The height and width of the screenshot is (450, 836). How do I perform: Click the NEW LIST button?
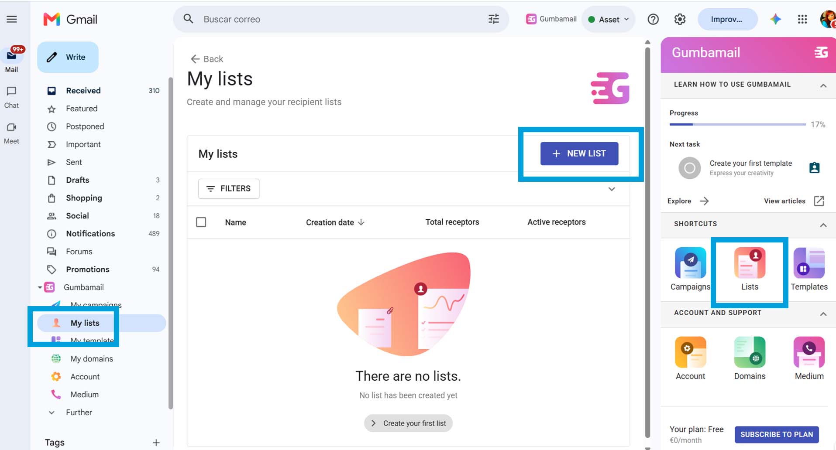(579, 153)
